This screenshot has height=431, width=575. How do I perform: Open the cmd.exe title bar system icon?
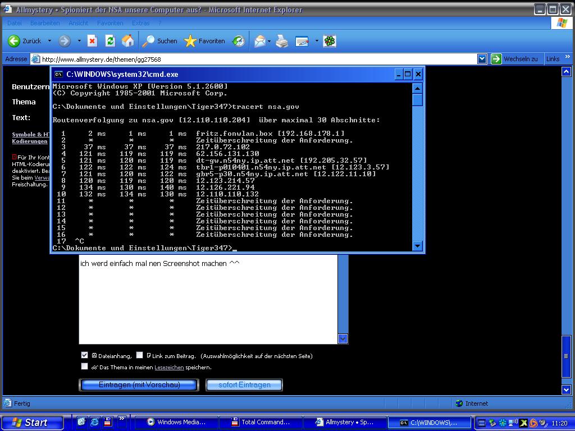(58, 75)
